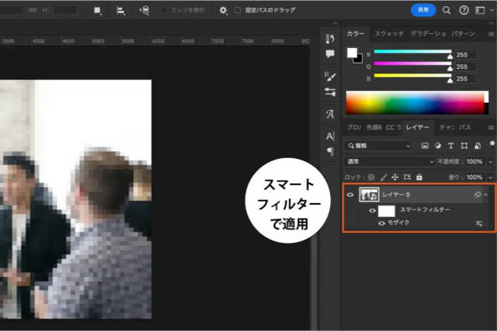Open the Paragraph panel icon
497x331 pixels.
click(x=330, y=152)
